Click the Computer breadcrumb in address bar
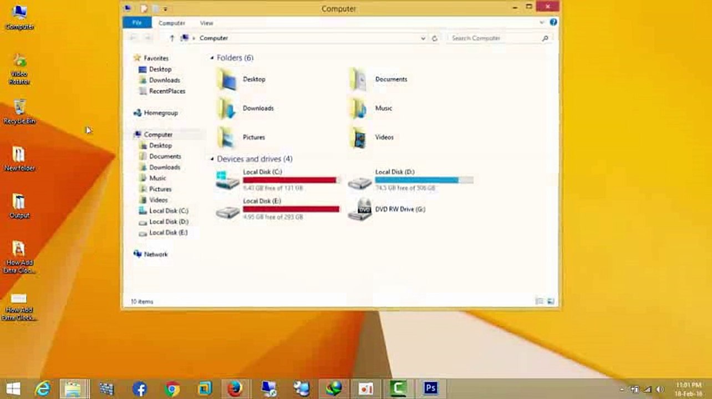The image size is (712, 399). click(213, 38)
